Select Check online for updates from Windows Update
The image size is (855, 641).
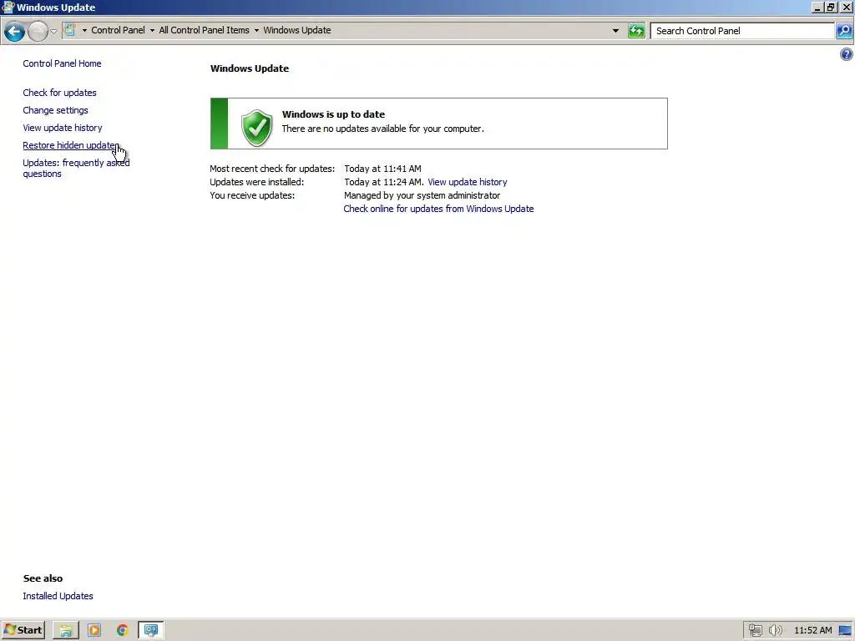click(438, 209)
